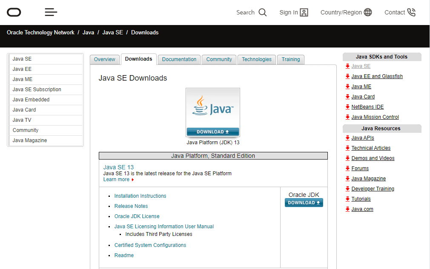The image size is (430, 269).
Task: Click red arrow icon beside Java APIs
Action: (x=347, y=138)
